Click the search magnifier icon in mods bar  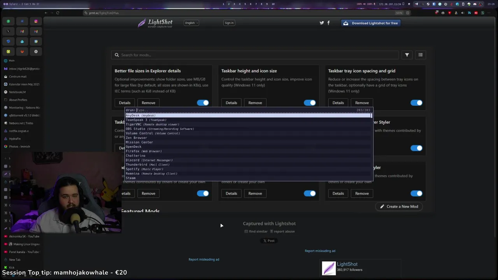(x=116, y=55)
